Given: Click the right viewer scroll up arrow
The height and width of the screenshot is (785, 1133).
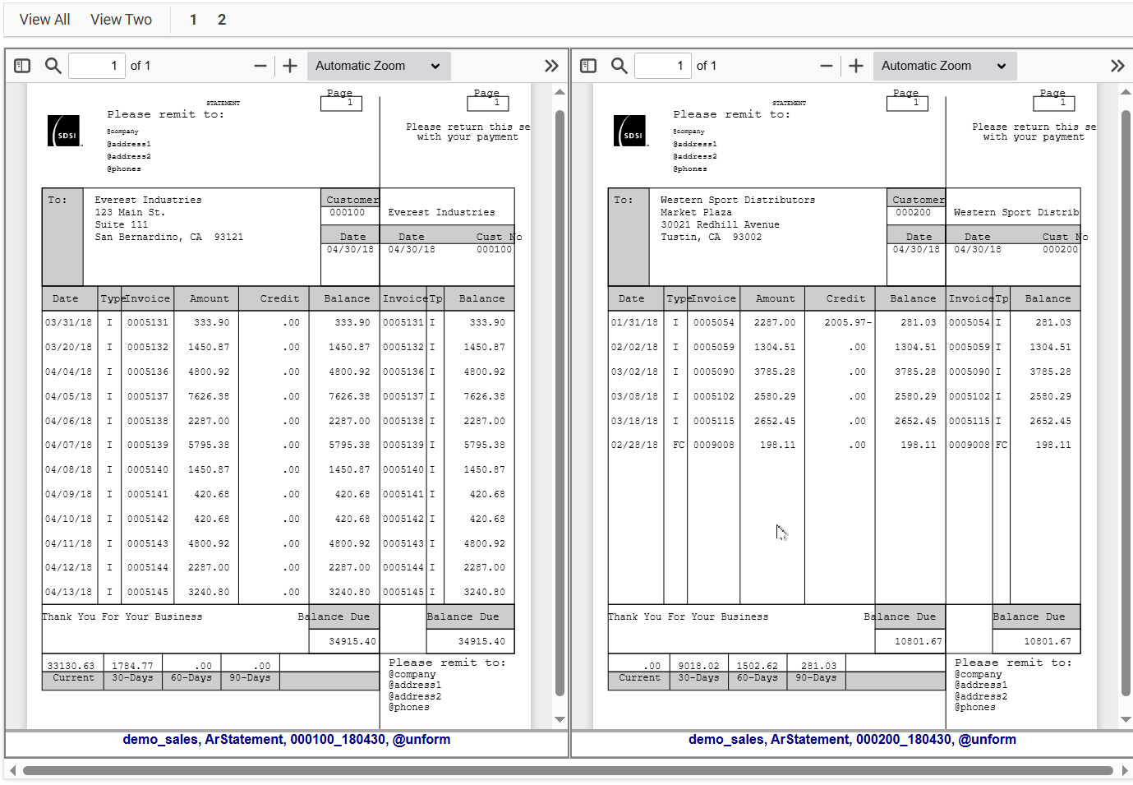Looking at the screenshot, I should click(1126, 92).
